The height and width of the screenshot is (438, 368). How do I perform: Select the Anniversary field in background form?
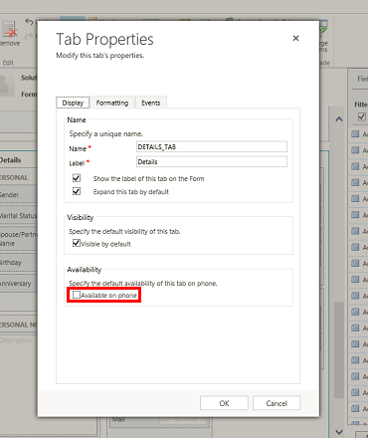(18, 284)
